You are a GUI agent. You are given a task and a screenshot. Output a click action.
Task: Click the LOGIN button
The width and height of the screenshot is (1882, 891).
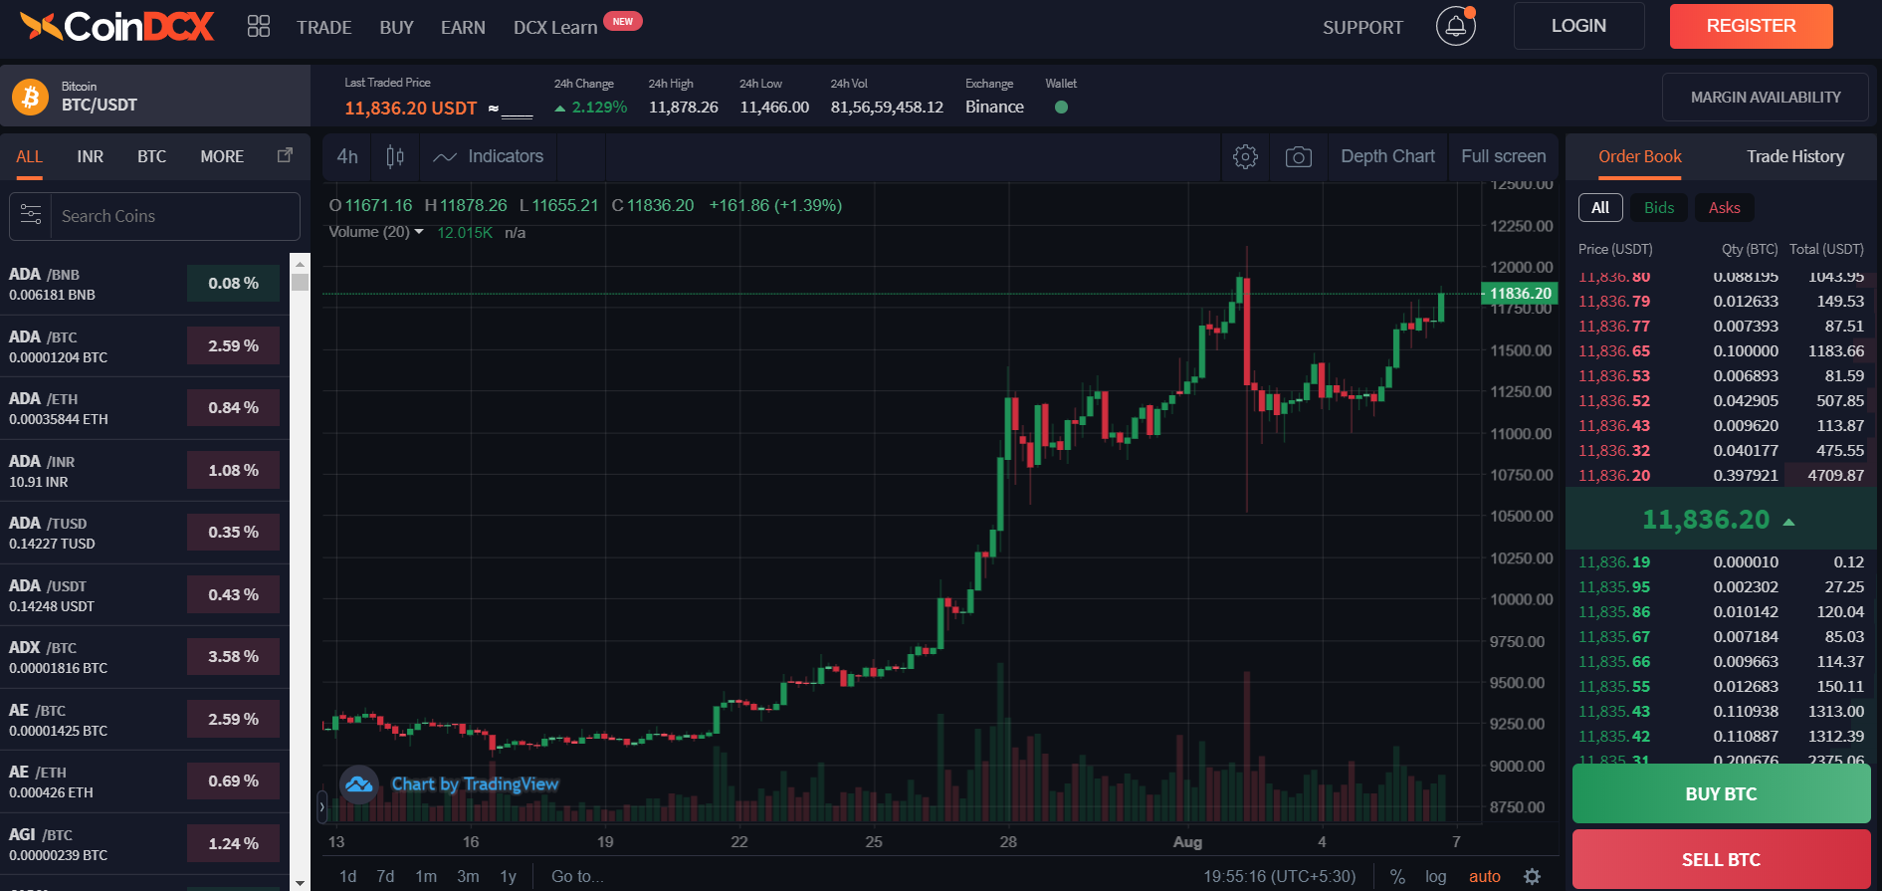pos(1578,26)
